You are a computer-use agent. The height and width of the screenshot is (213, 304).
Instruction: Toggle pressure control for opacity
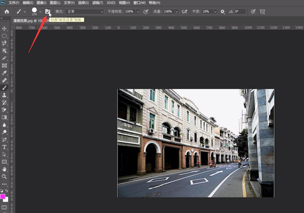click(146, 12)
